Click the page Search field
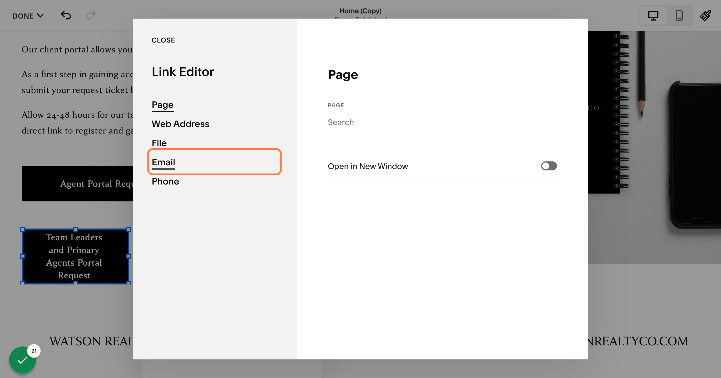721x378 pixels. 442,123
